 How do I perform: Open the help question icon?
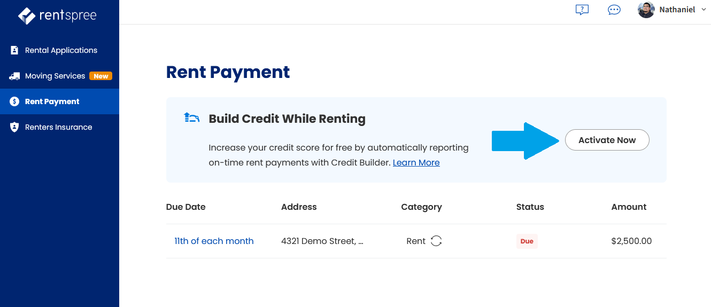582,10
